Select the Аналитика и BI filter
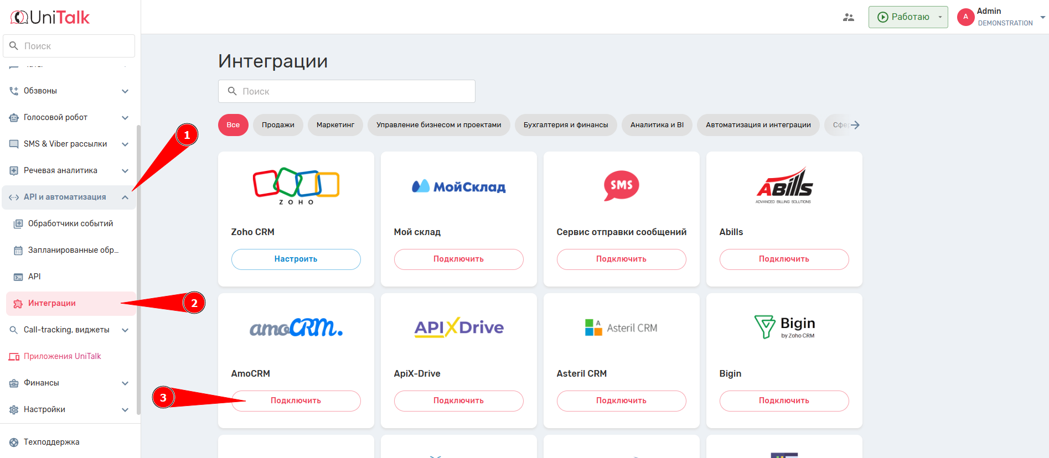1049x458 pixels. (657, 125)
